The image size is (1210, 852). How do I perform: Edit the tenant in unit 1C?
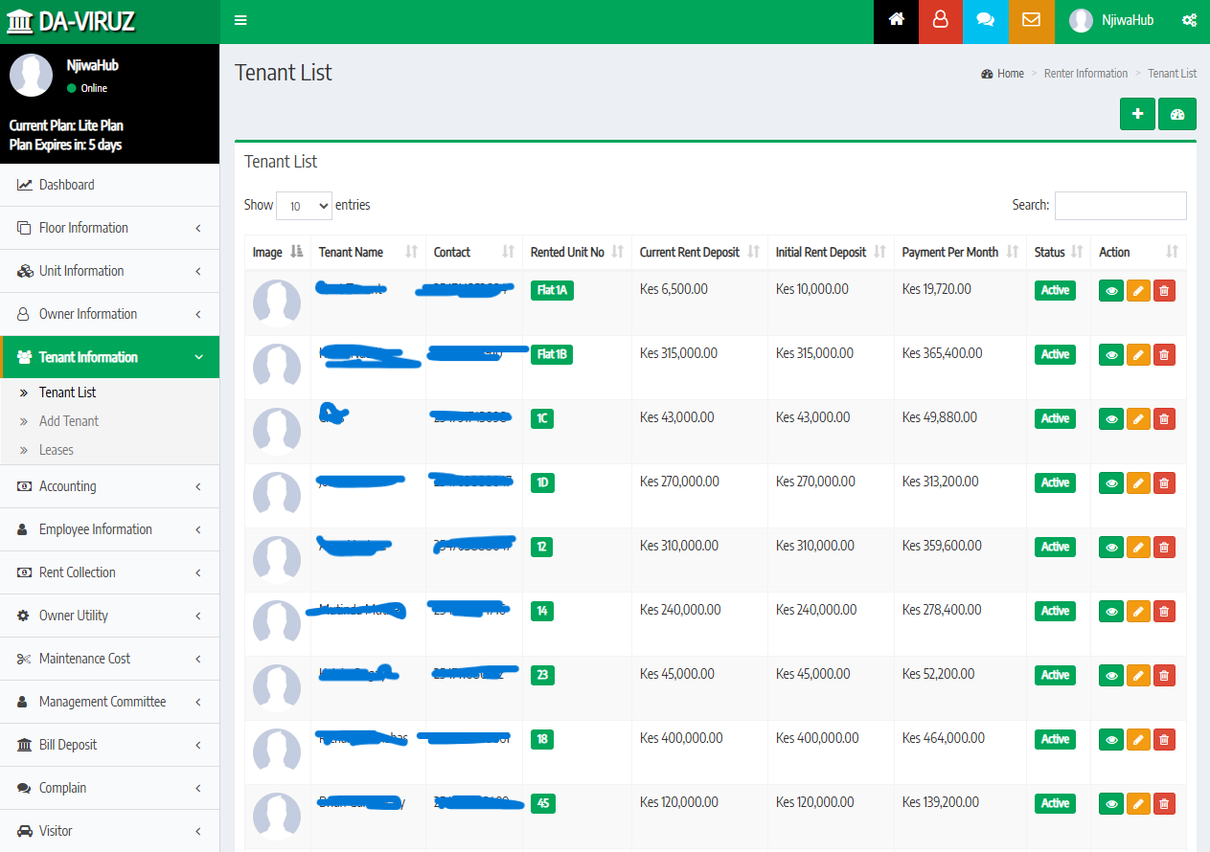coord(1138,419)
